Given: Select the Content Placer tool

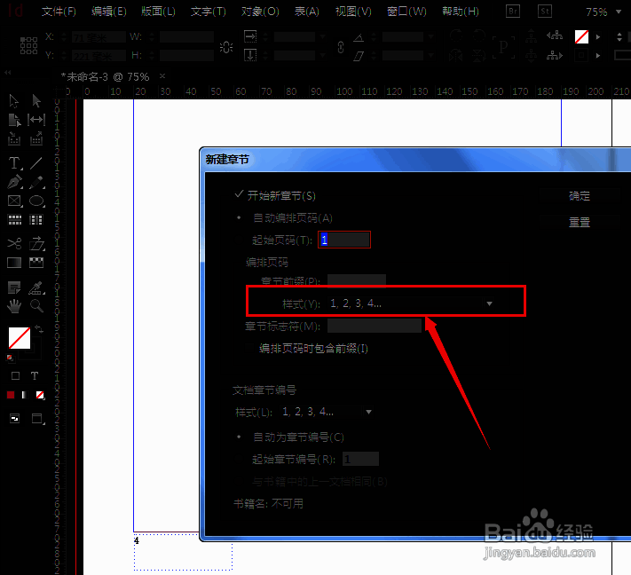Looking at the screenshot, I should point(36,138).
